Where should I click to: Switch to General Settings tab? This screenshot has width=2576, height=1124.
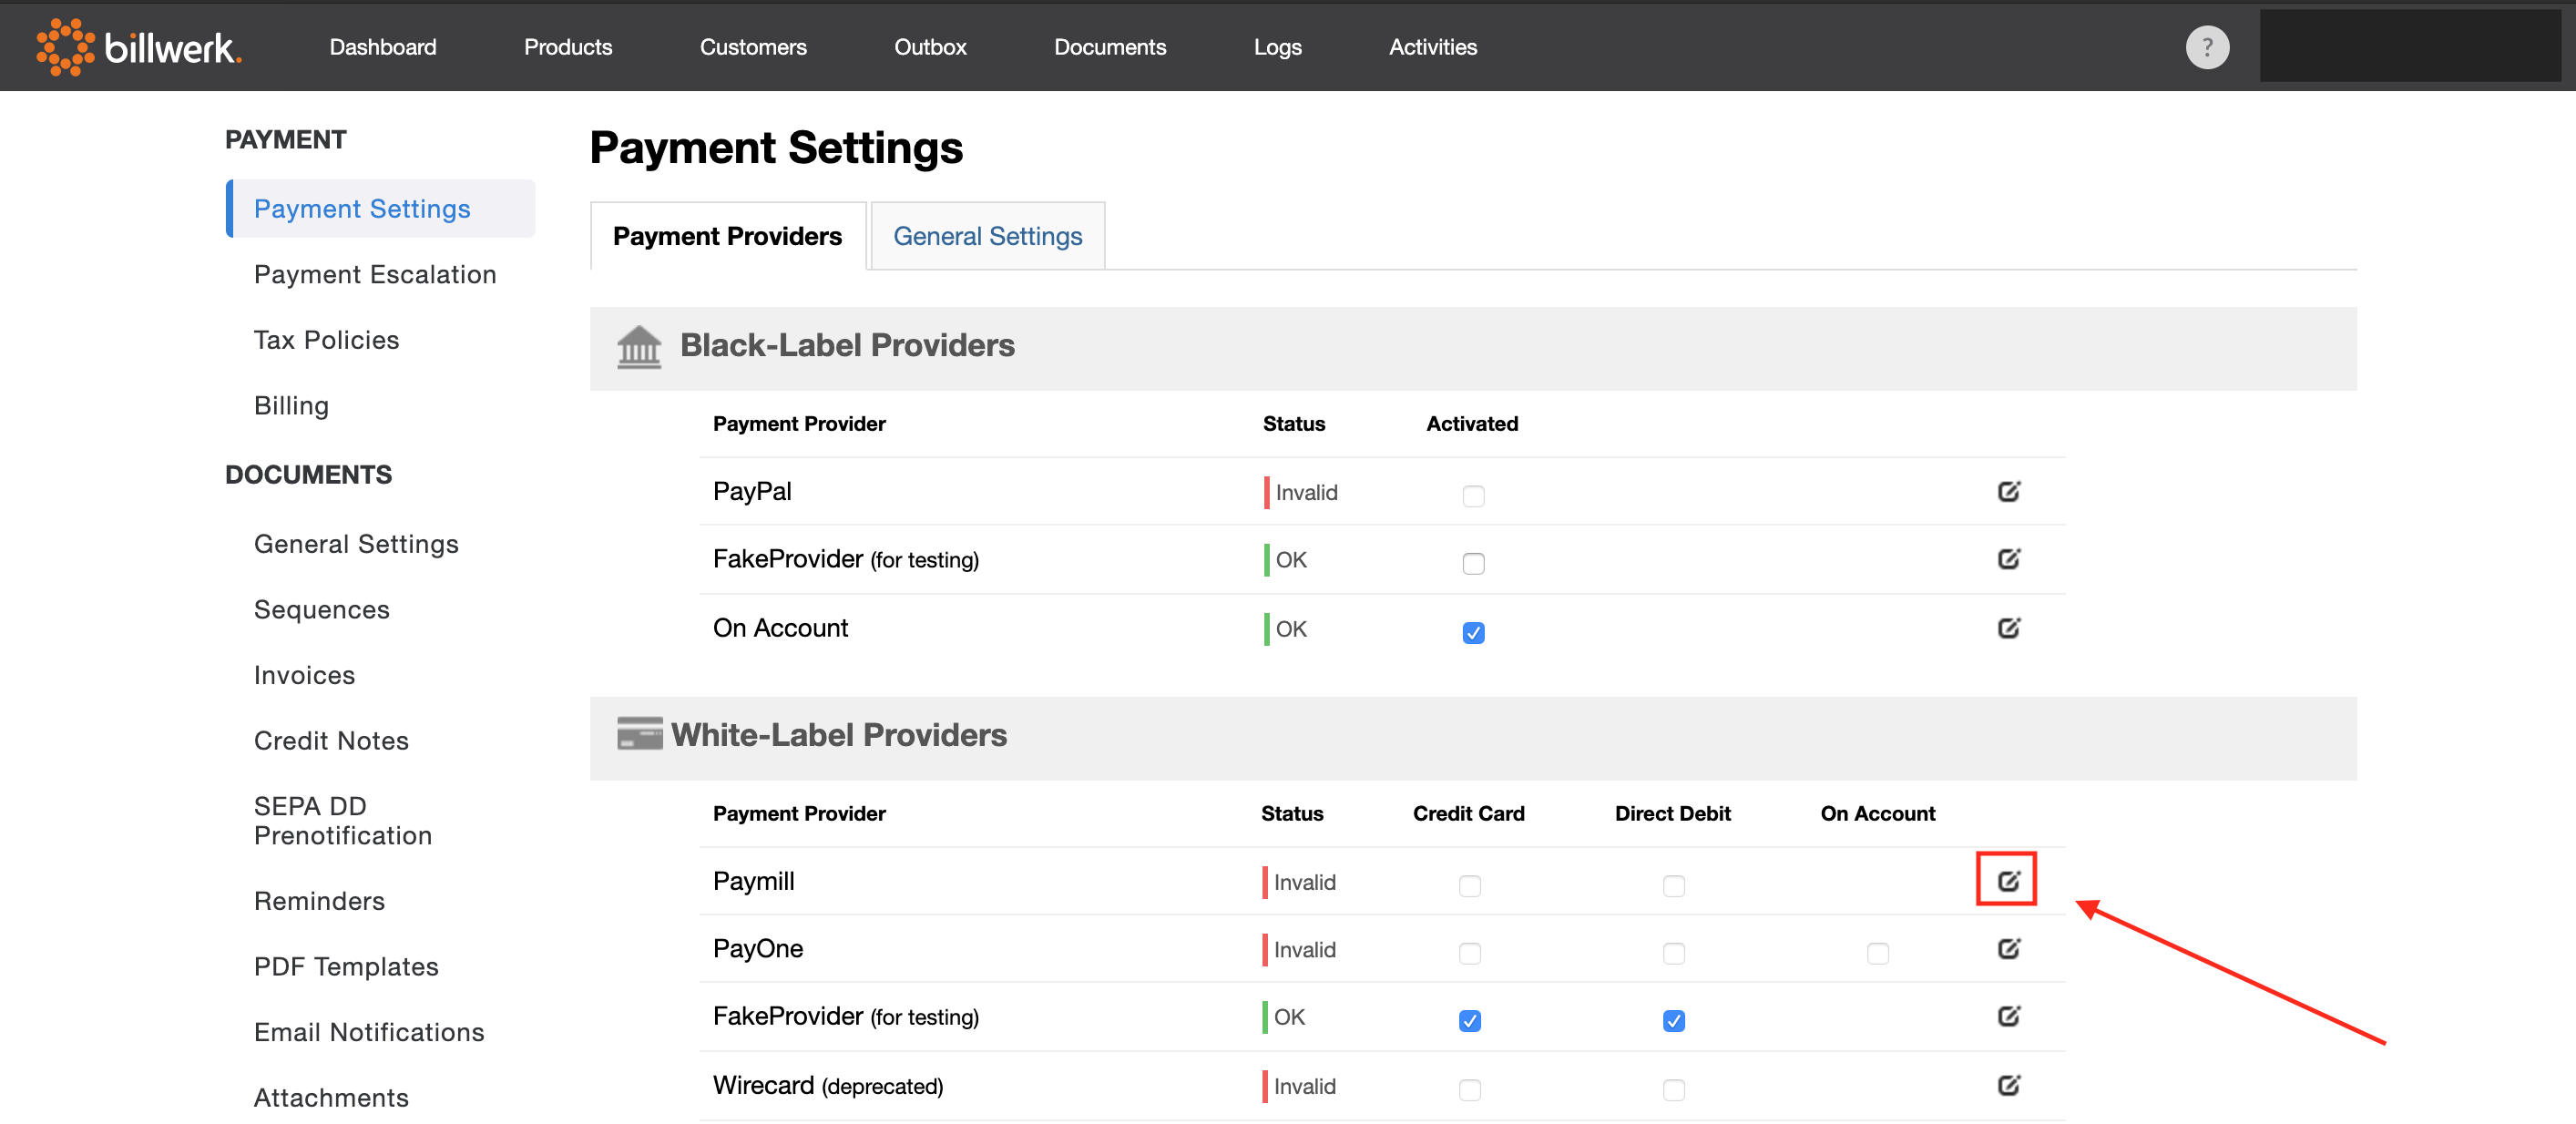pyautogui.click(x=987, y=236)
